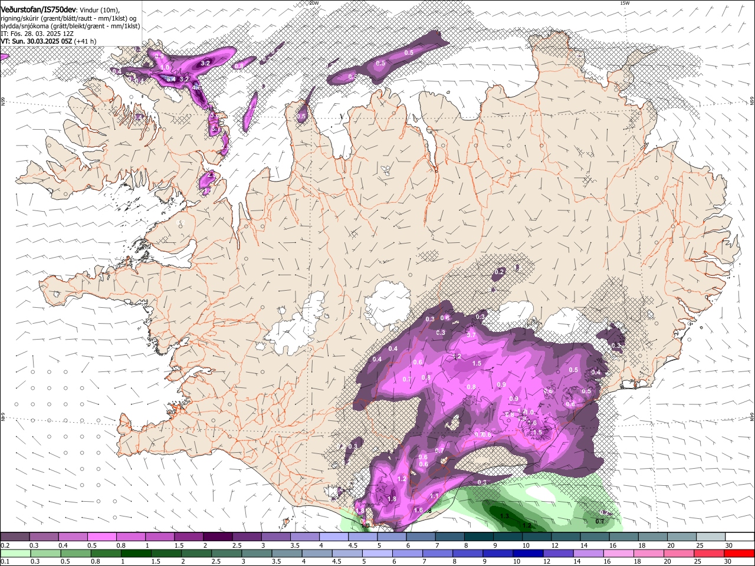Pick the dark teal swatch between 8 and 9, upper legend
Screen dimensions: 755x566
[478, 537]
